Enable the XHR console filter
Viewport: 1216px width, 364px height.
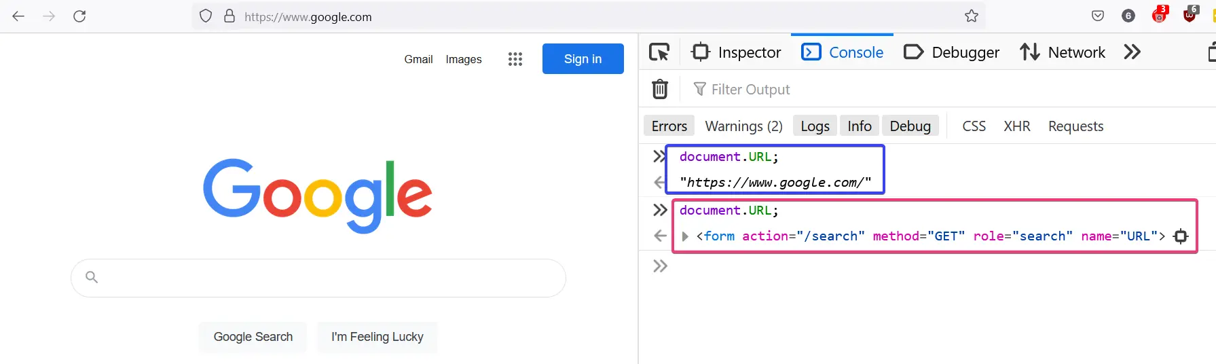click(x=1016, y=126)
